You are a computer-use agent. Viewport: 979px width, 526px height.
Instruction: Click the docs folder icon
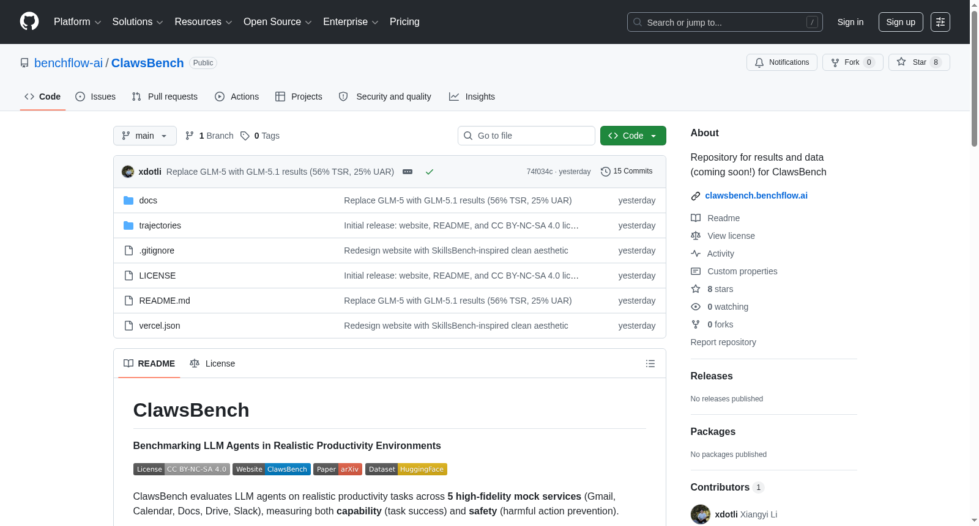pos(128,200)
